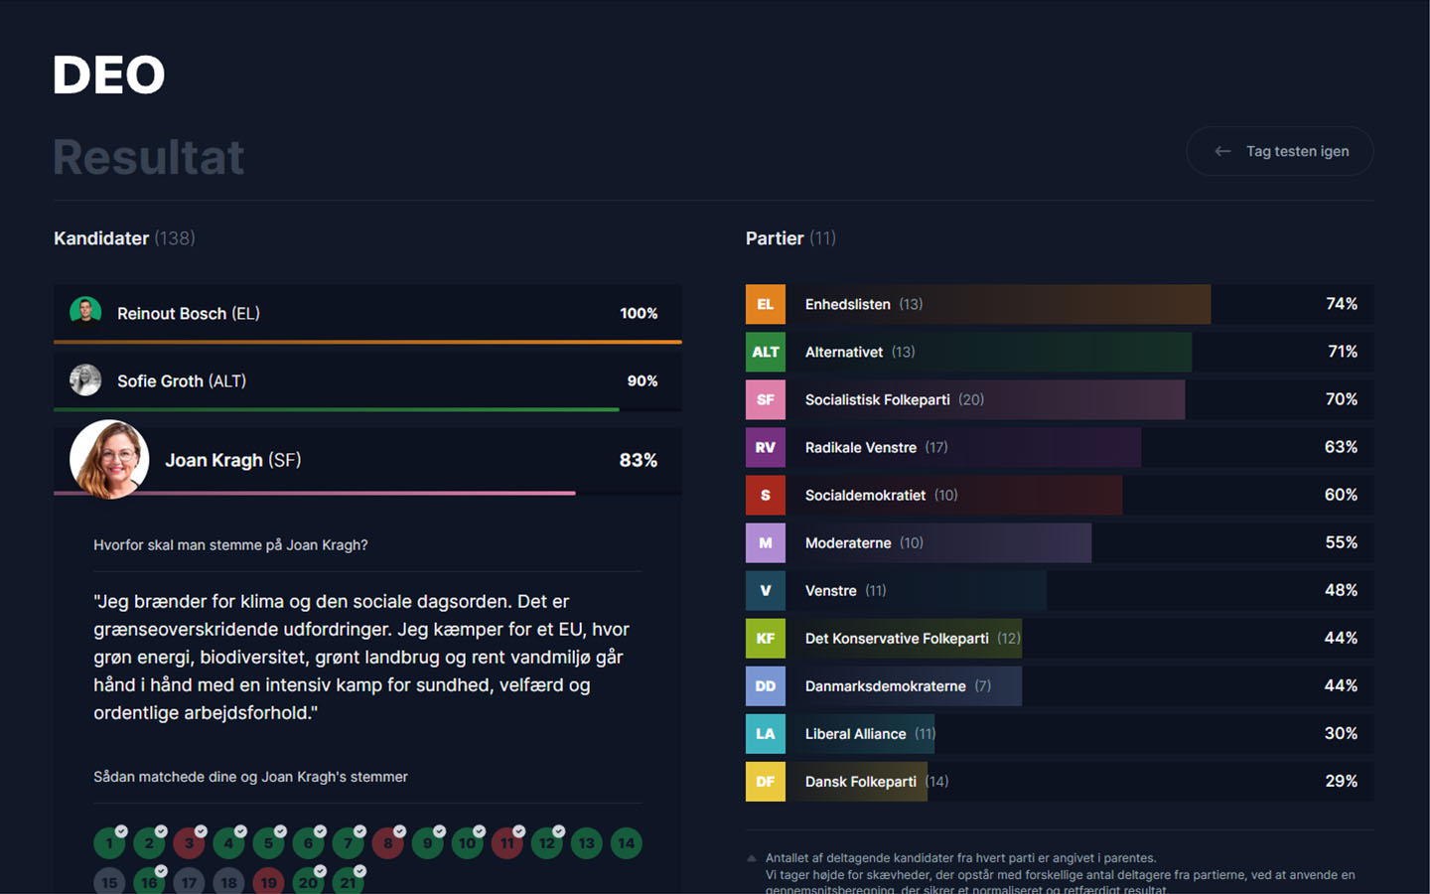1430x894 pixels.
Task: Select question 1 vote circle
Action: click(x=109, y=843)
